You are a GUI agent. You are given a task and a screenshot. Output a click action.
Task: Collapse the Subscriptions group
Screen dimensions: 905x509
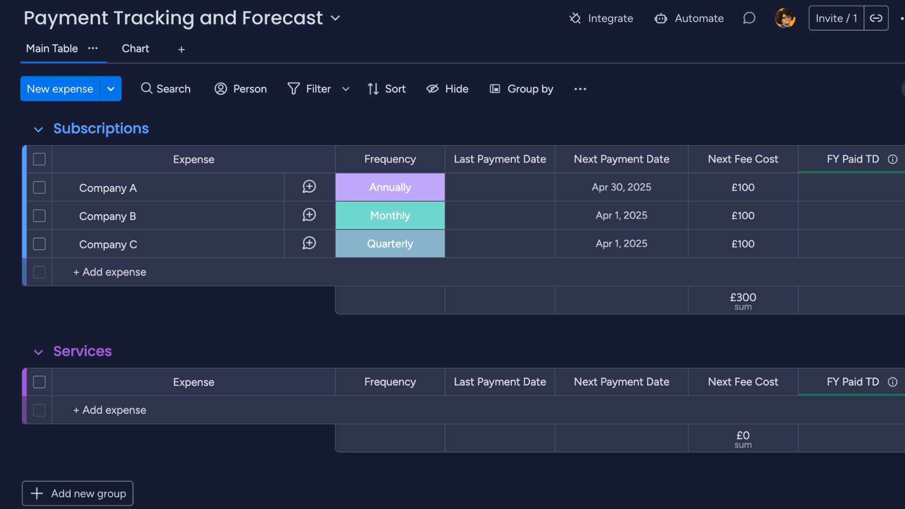39,129
